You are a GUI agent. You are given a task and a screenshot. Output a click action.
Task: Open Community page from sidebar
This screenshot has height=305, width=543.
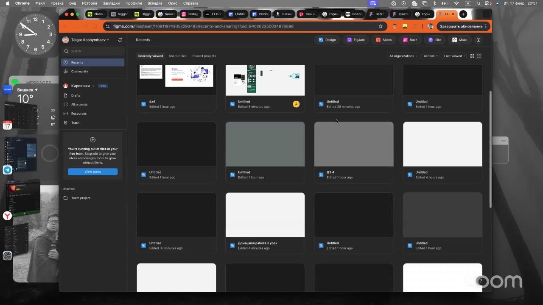(x=93, y=71)
